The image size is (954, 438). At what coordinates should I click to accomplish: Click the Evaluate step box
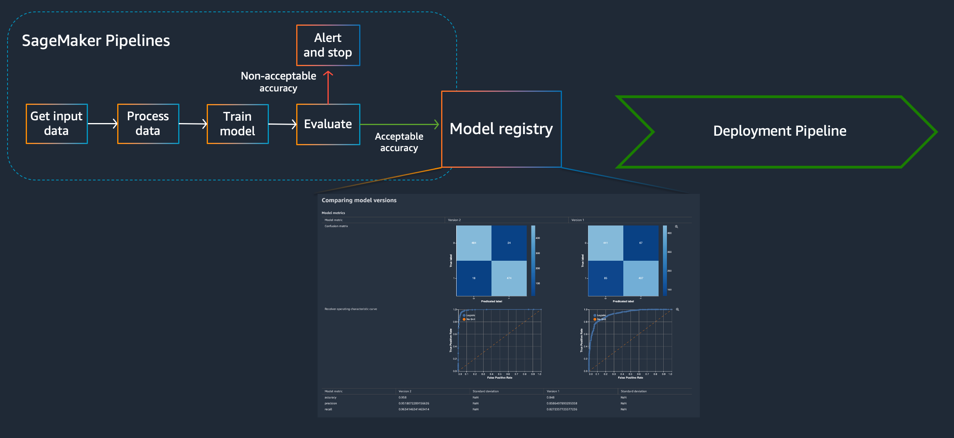click(x=328, y=124)
